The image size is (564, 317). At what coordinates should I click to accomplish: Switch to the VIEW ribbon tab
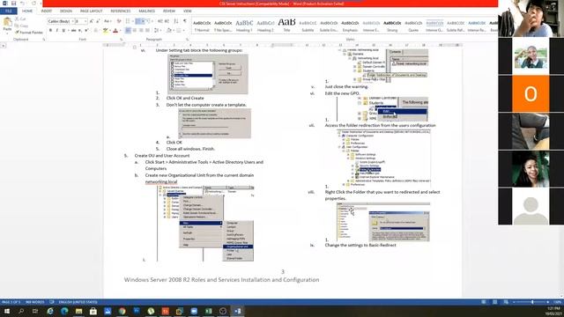[188, 11]
